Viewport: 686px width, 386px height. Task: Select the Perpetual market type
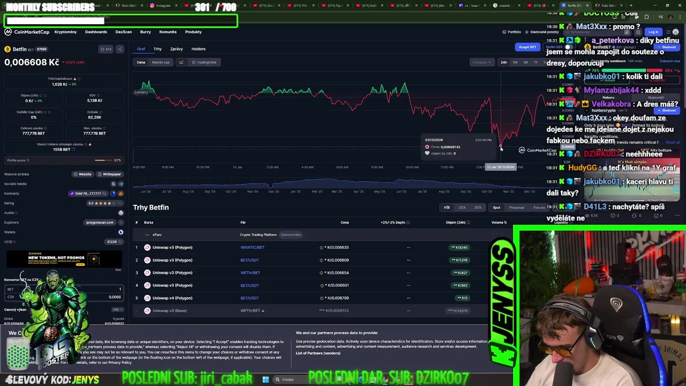[517, 207]
